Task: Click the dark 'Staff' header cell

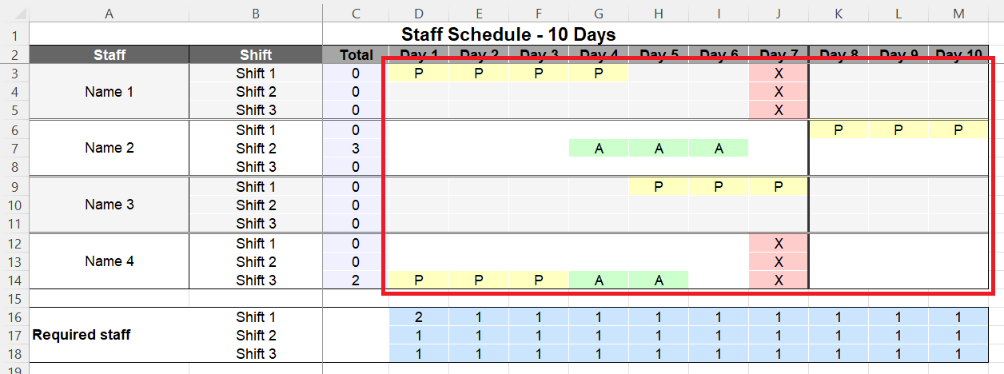Action: pyautogui.click(x=109, y=55)
